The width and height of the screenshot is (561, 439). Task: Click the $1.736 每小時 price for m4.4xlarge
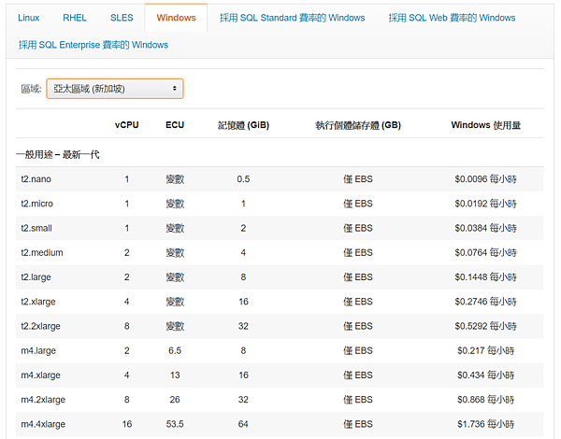485,424
